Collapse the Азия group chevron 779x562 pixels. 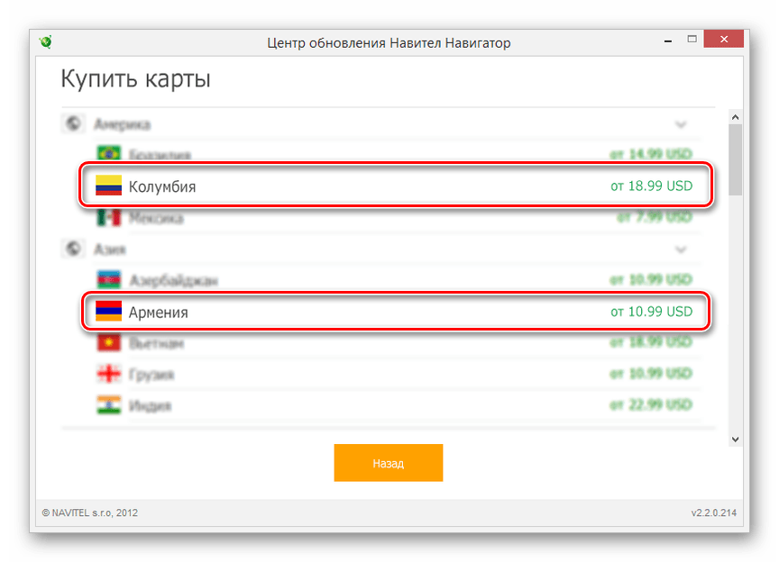(681, 249)
